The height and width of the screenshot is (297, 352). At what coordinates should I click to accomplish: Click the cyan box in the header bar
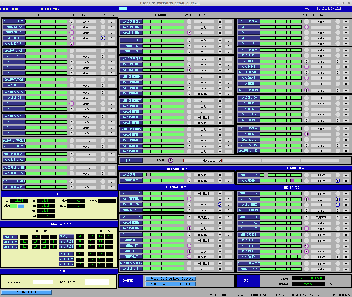[x=123, y=9]
